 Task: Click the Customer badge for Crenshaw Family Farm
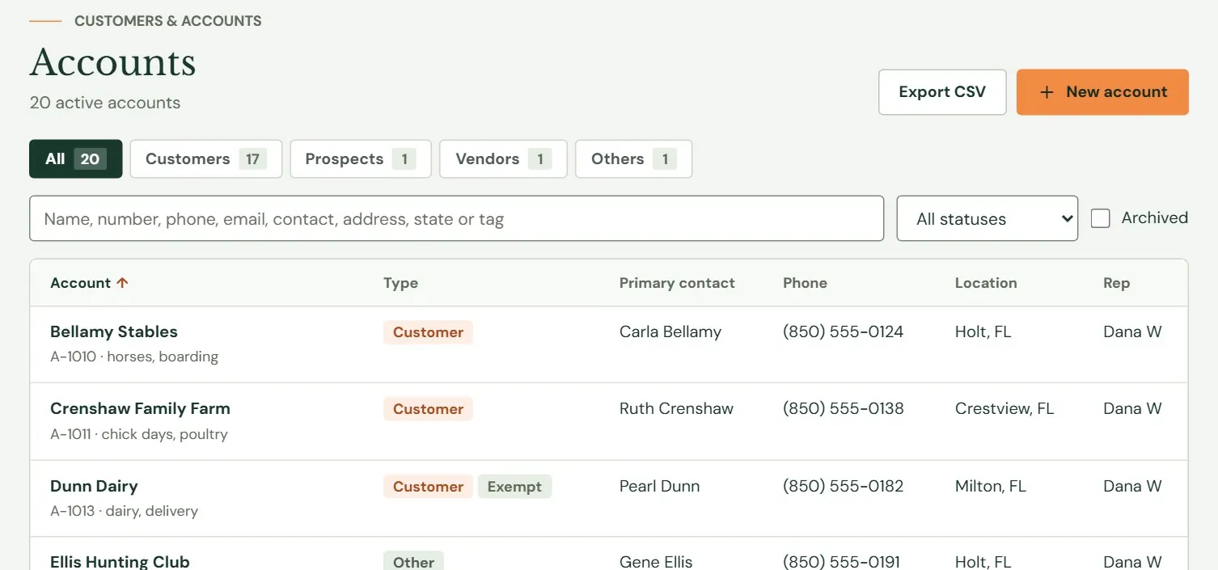tap(428, 409)
